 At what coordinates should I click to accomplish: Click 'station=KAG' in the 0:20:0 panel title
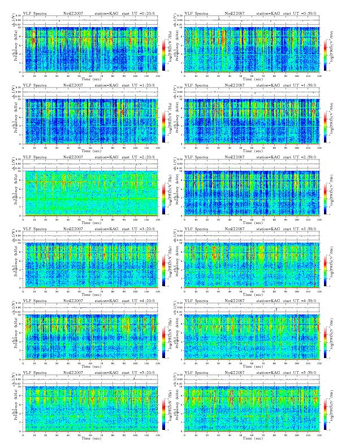tap(106, 14)
